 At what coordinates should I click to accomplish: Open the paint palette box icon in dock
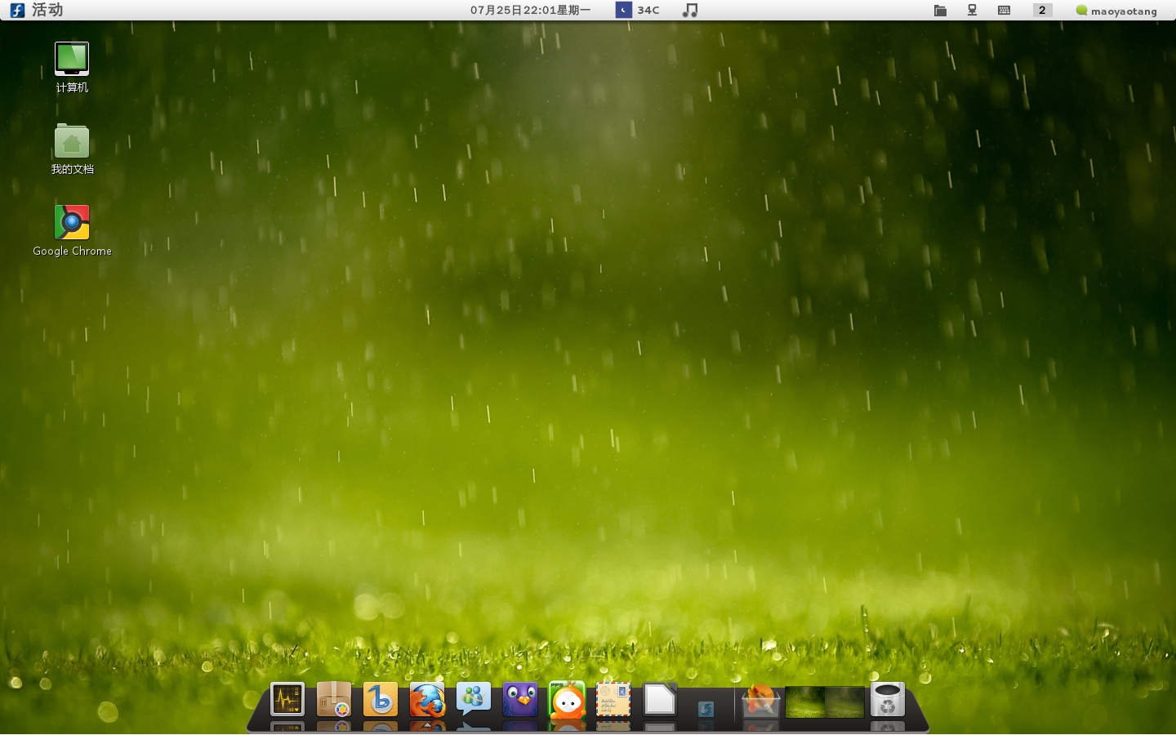coord(760,701)
